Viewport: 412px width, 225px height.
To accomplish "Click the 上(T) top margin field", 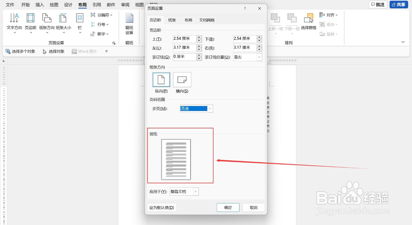I will tap(185, 39).
